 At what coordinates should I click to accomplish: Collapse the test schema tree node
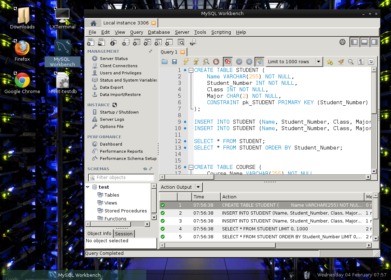pos(88,187)
